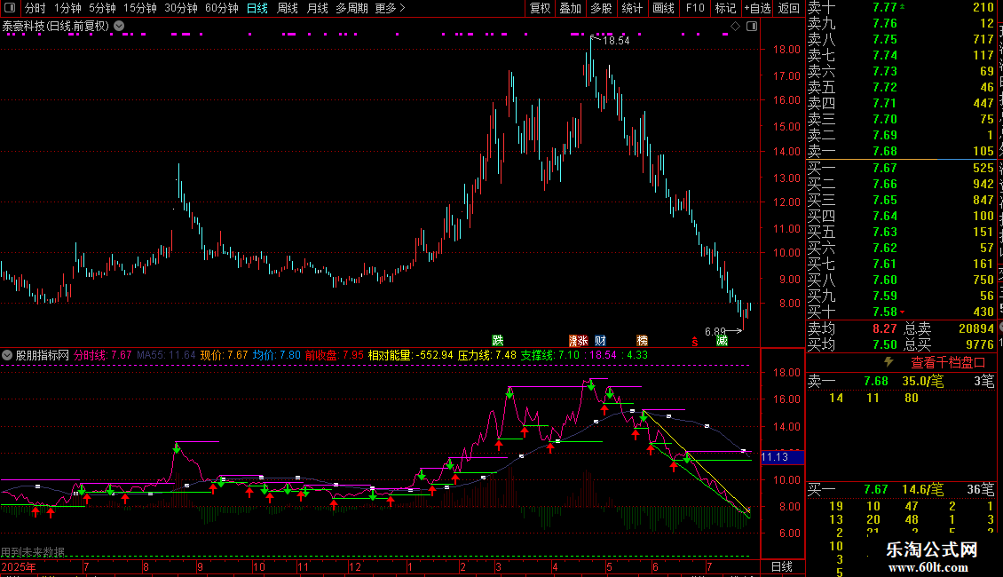
Task: Select the 日线 daily period tab
Action: [x=257, y=8]
